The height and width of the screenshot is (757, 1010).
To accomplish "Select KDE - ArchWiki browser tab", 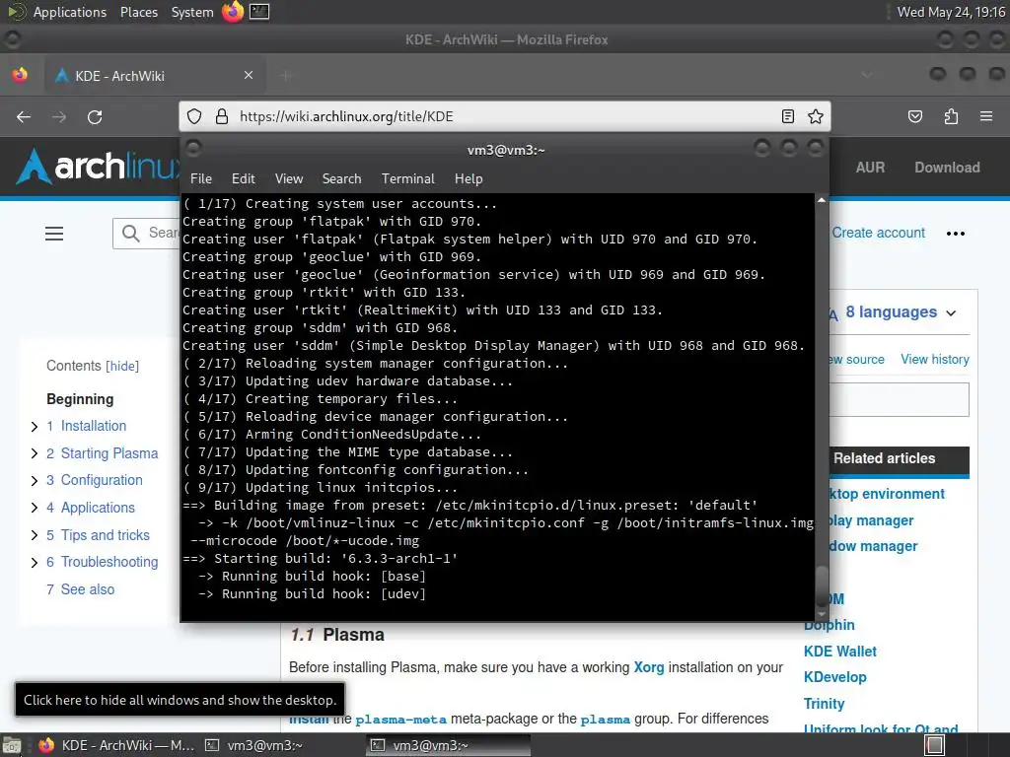I will 155,75.
